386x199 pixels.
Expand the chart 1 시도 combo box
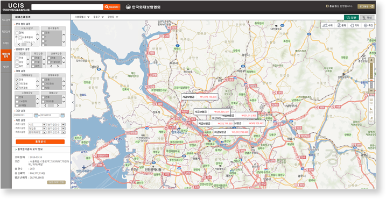point(37,124)
